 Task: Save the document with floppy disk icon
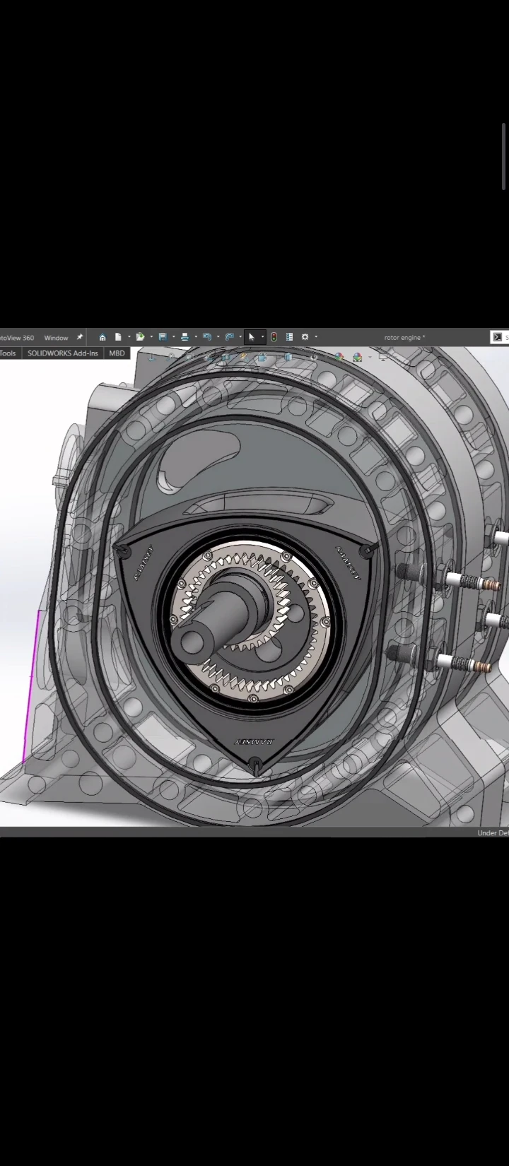tap(163, 337)
